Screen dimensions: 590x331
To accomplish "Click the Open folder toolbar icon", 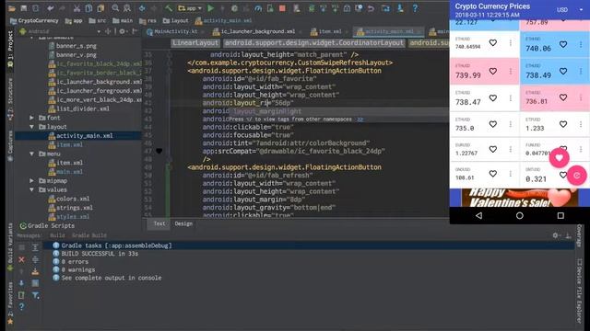I will pyautogui.click(x=12, y=8).
